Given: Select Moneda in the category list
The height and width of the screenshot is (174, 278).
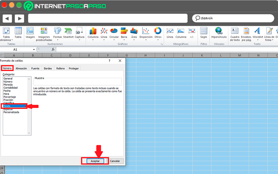Looking at the screenshot, I should pos(8,85).
